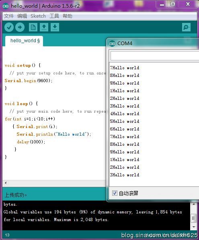Viewport: 199px width, 240px height.
Task: Click the line number 13 in status bar
Action: click(x=7, y=235)
